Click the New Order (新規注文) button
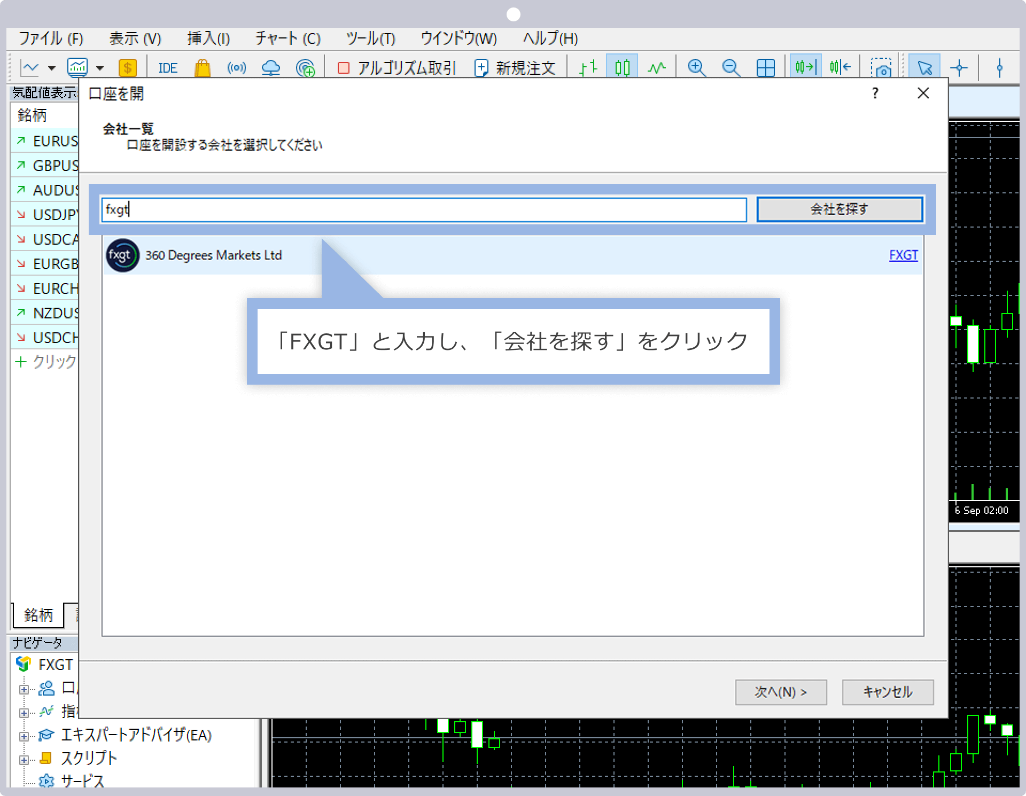This screenshot has width=1026, height=796. click(x=515, y=68)
